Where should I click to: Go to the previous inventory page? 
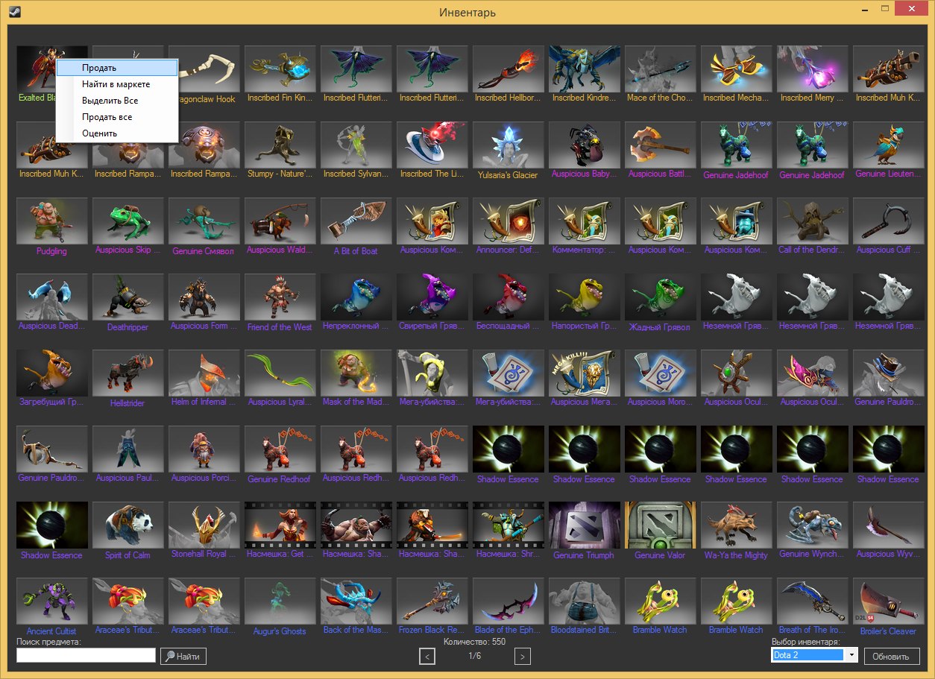[427, 657]
